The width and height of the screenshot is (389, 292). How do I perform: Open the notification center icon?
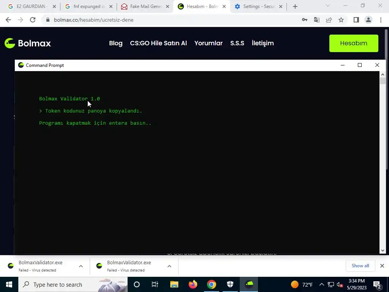[x=377, y=284]
